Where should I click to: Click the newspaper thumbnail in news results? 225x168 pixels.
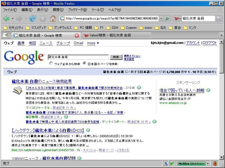[18, 90]
